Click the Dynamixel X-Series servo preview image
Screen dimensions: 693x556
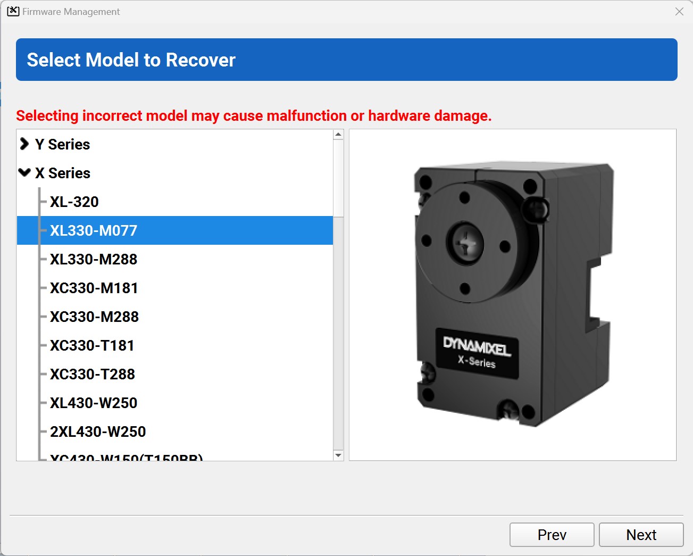pos(513,295)
